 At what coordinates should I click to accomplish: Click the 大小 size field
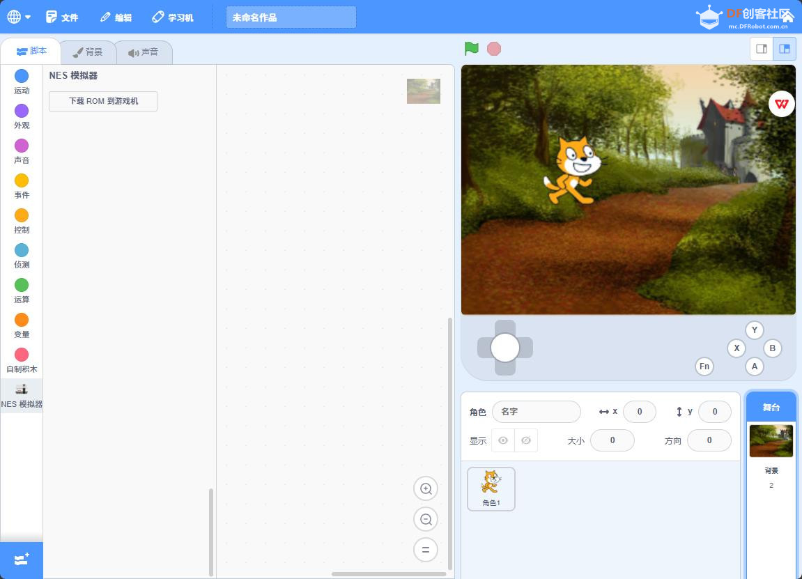[612, 440]
